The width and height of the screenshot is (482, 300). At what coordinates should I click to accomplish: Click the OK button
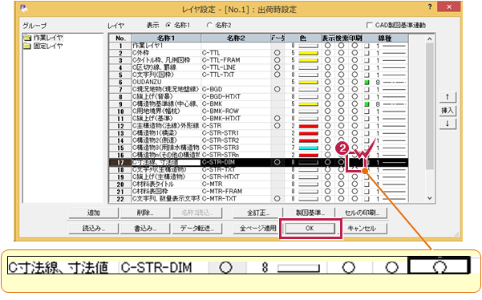(x=310, y=229)
